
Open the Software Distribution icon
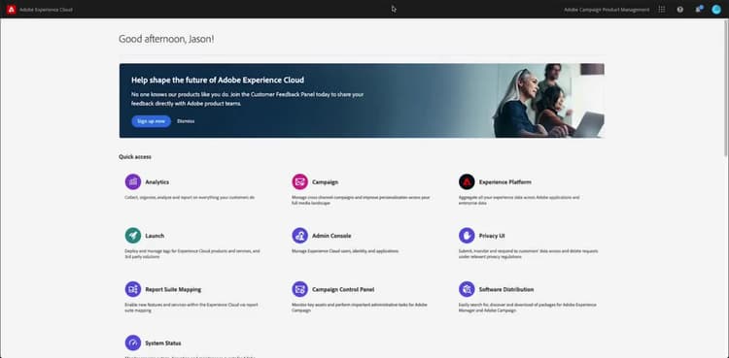[467, 289]
